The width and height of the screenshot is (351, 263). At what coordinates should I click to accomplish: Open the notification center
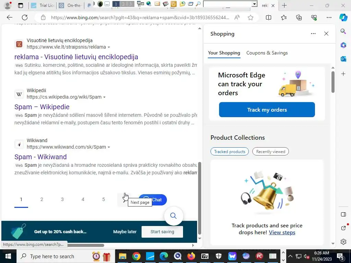coord(340,256)
